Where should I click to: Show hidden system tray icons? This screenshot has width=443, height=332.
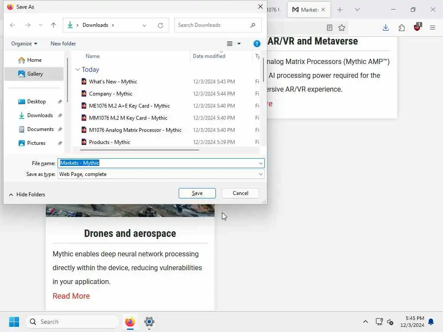[365, 322]
